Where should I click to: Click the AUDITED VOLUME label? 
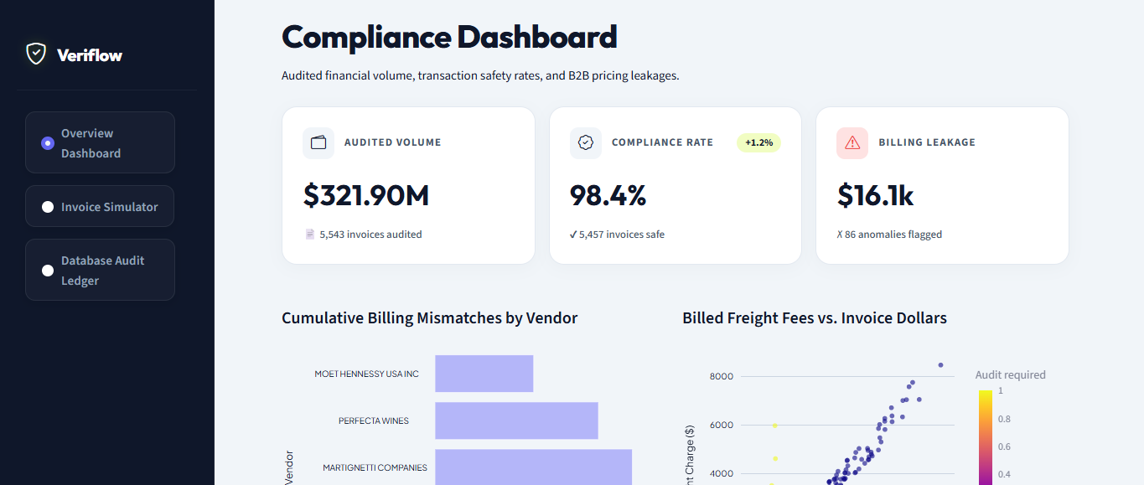[392, 142]
